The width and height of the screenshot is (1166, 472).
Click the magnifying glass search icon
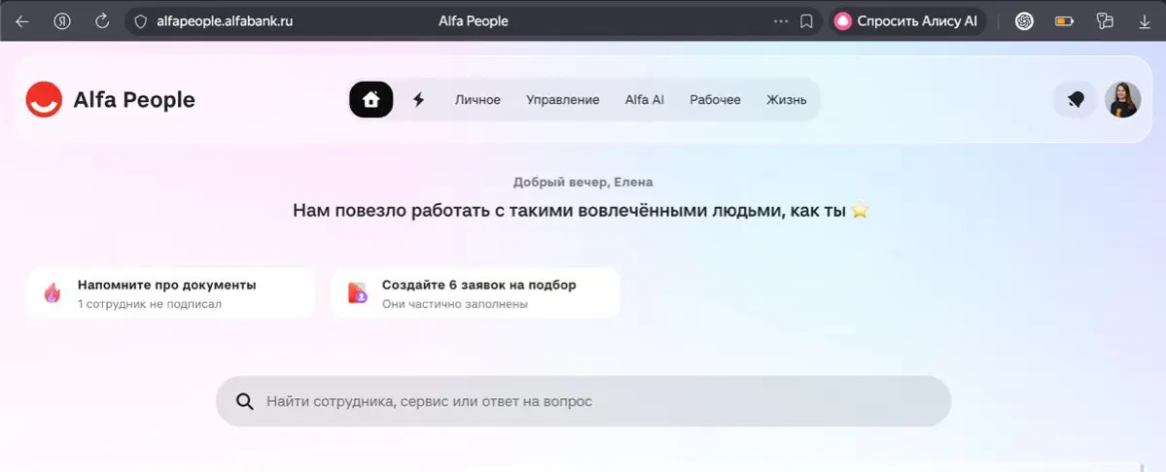[x=245, y=401]
